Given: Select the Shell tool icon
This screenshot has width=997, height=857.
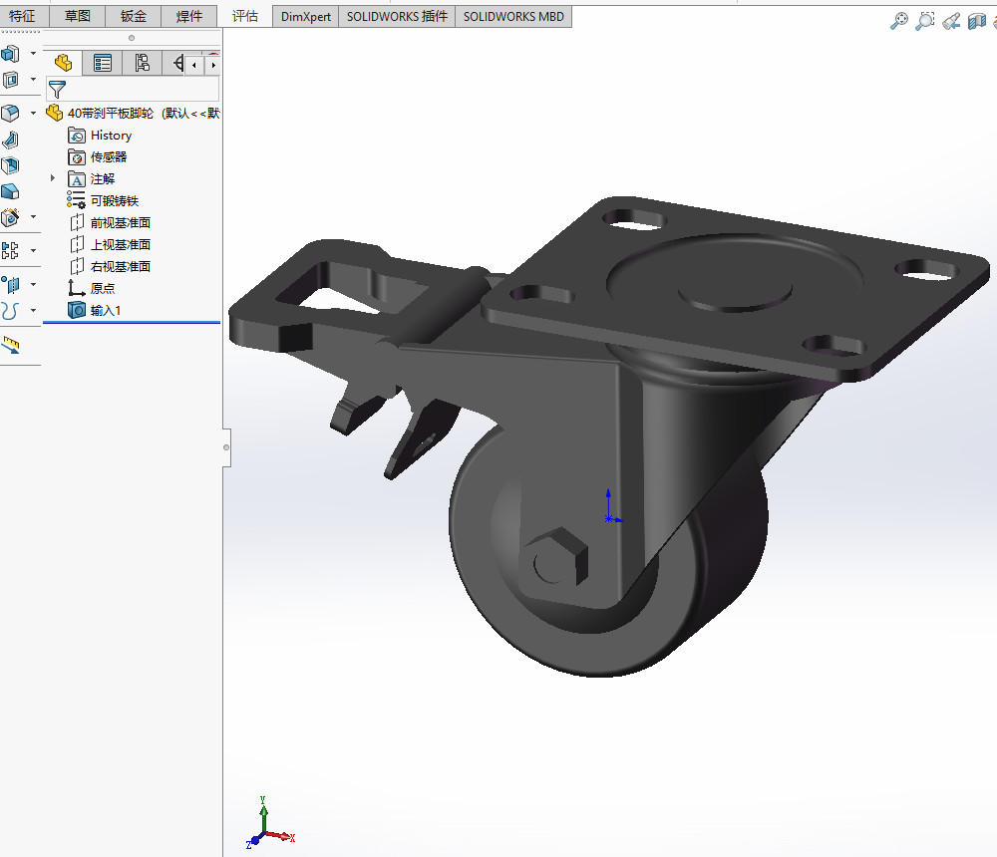Looking at the screenshot, I should (x=10, y=166).
